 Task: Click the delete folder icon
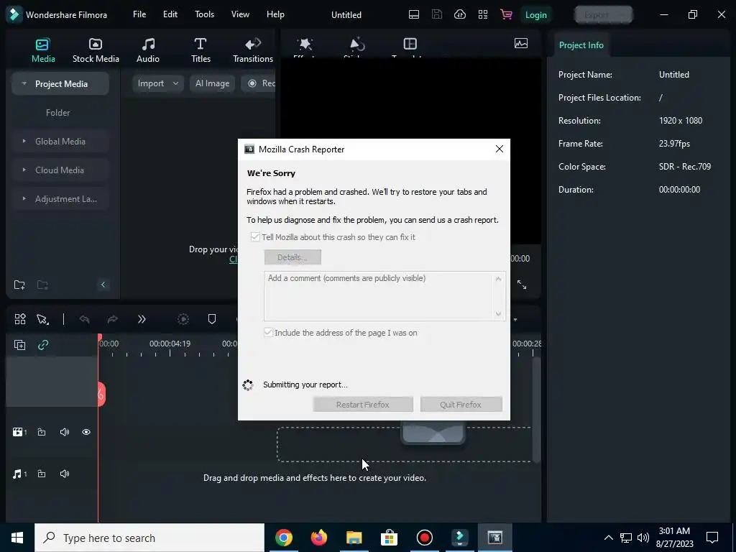pyautogui.click(x=42, y=285)
